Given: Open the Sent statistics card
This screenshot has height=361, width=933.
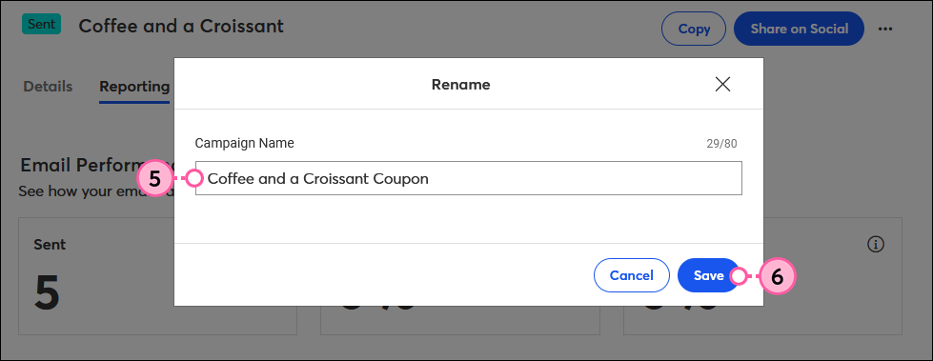Looking at the screenshot, I should 157,275.
